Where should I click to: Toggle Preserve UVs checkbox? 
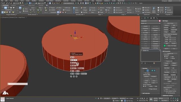165,61
